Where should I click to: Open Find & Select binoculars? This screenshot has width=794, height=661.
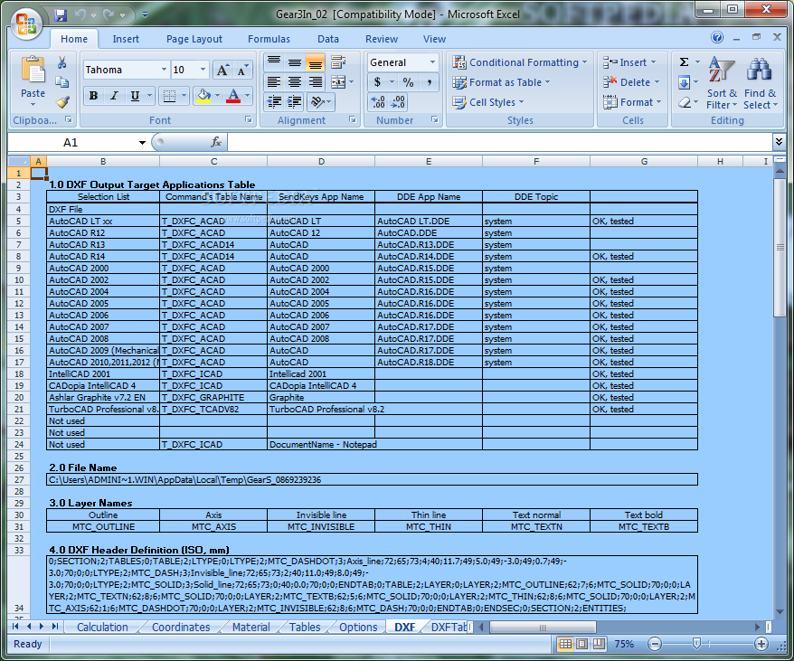[760, 82]
